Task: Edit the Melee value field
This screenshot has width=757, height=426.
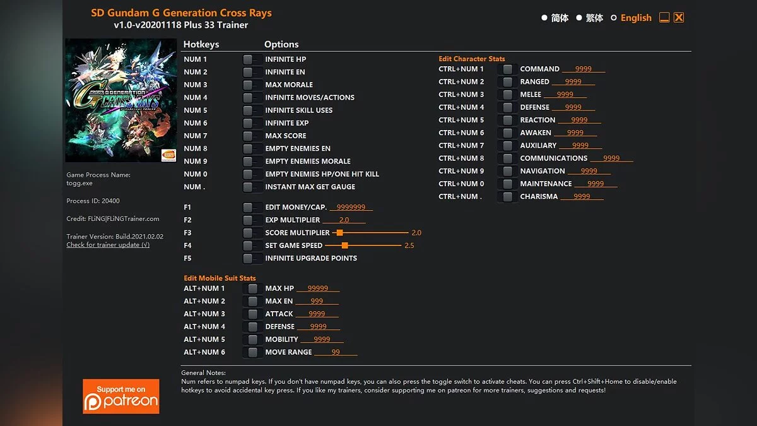Action: 565,95
